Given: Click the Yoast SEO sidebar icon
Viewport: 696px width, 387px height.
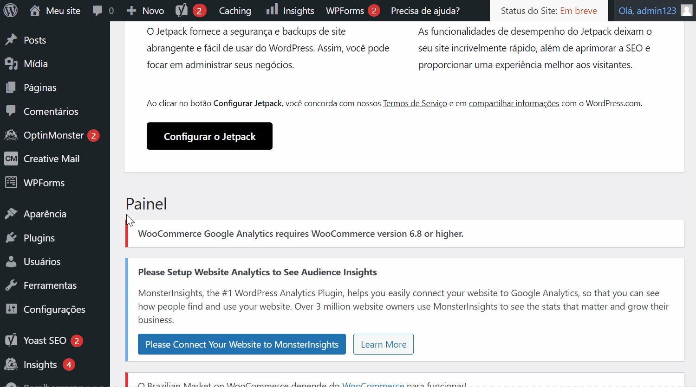Looking at the screenshot, I should pos(11,340).
